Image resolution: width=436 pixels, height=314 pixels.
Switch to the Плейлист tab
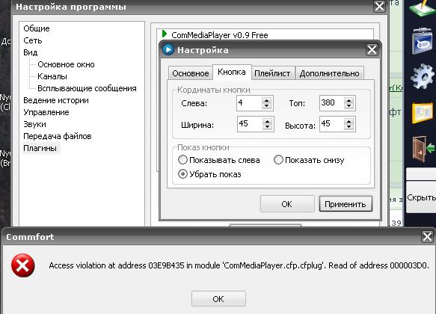coord(272,73)
